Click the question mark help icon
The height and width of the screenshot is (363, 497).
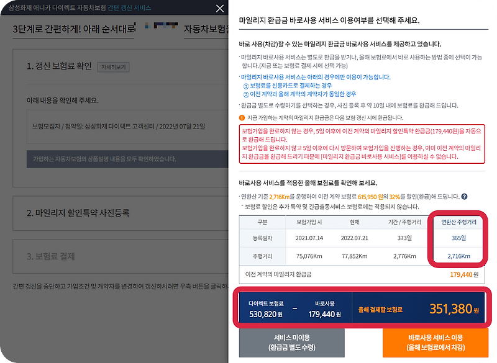coord(464,197)
